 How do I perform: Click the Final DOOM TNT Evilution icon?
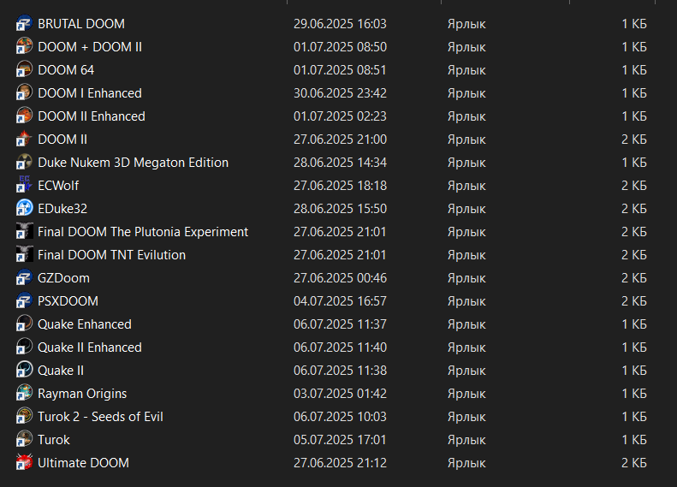point(24,254)
